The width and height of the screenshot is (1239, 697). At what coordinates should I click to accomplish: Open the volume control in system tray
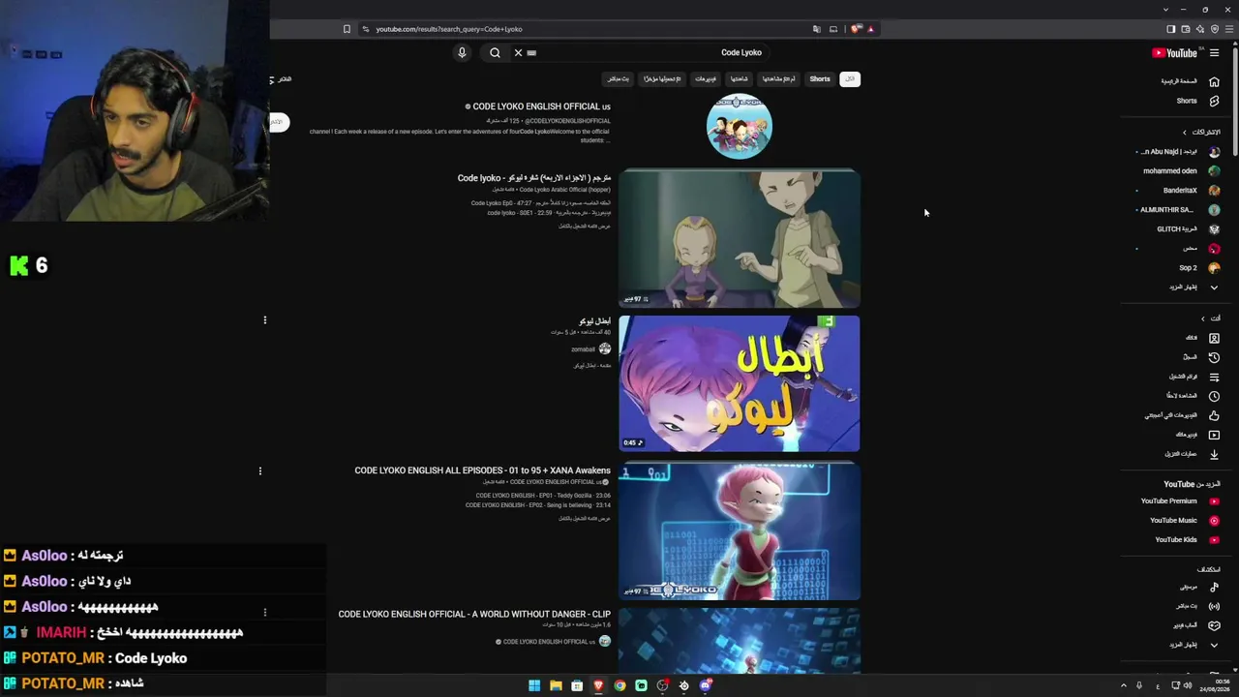tap(1188, 685)
